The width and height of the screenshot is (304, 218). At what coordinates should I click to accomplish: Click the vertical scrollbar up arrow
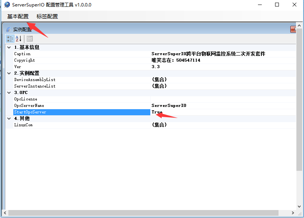[x=299, y=25]
